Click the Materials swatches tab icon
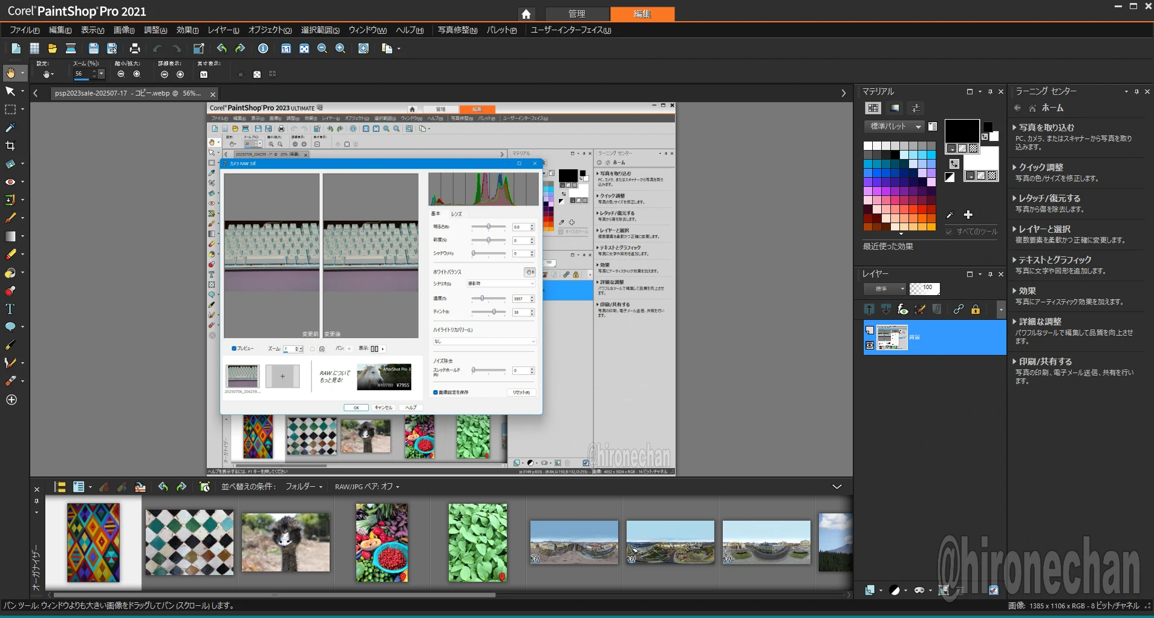 [x=873, y=108]
